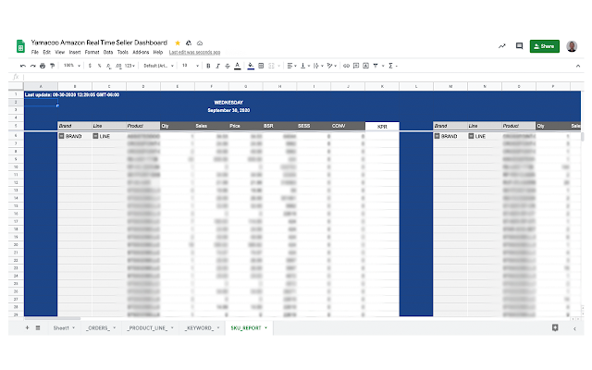Pick a cell fill color

pyautogui.click(x=251, y=66)
